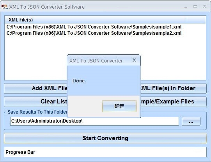Maximize the converter window
211x162 pixels.
(x=195, y=7)
